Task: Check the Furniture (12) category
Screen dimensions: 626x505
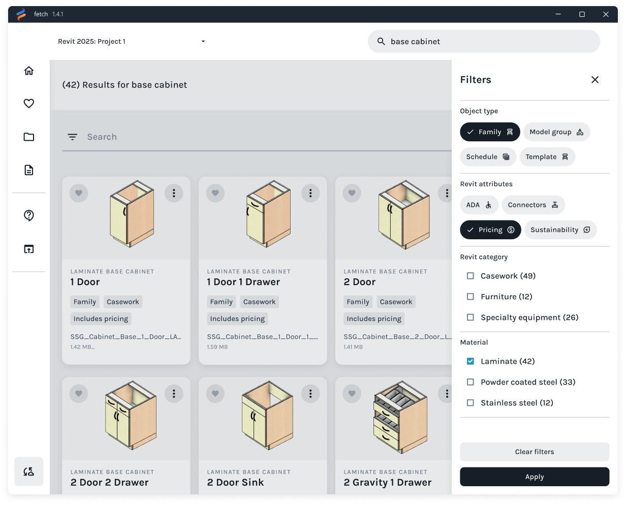Action: 471,297
